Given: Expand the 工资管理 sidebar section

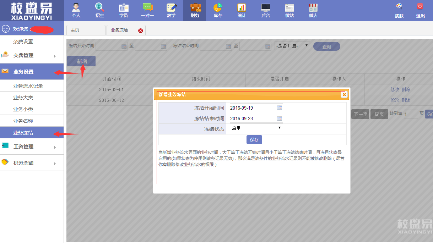Looking at the screenshot, I should point(32,147).
